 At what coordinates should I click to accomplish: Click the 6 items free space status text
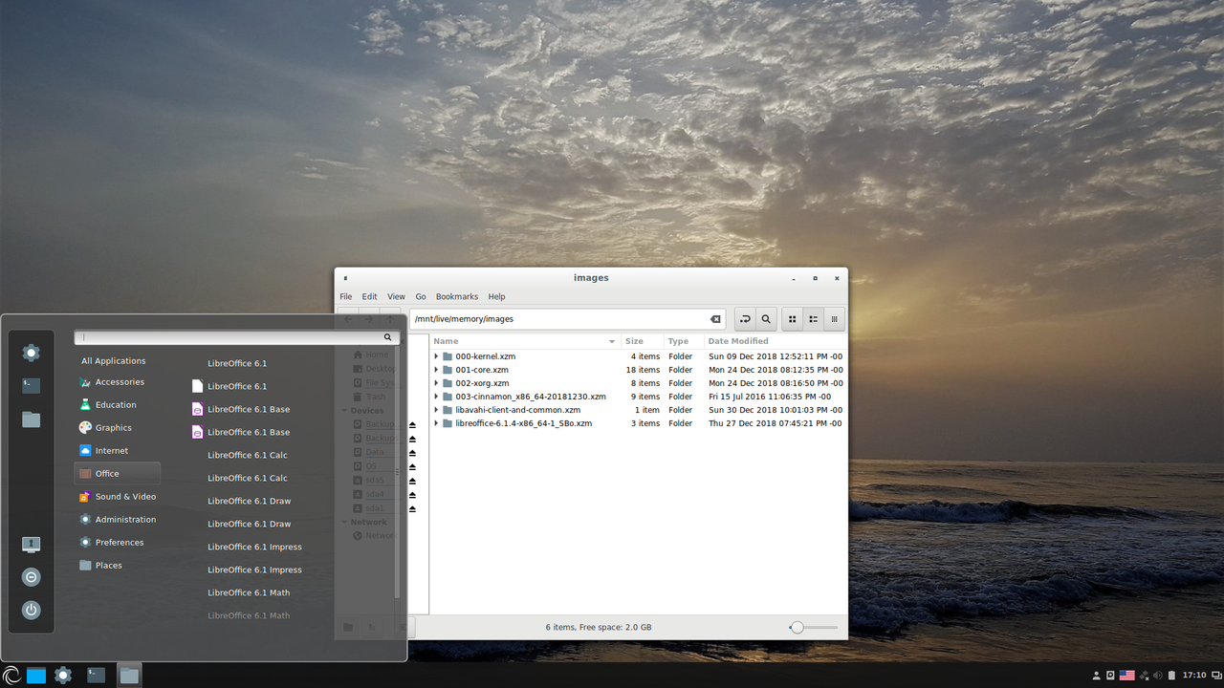[x=599, y=628]
